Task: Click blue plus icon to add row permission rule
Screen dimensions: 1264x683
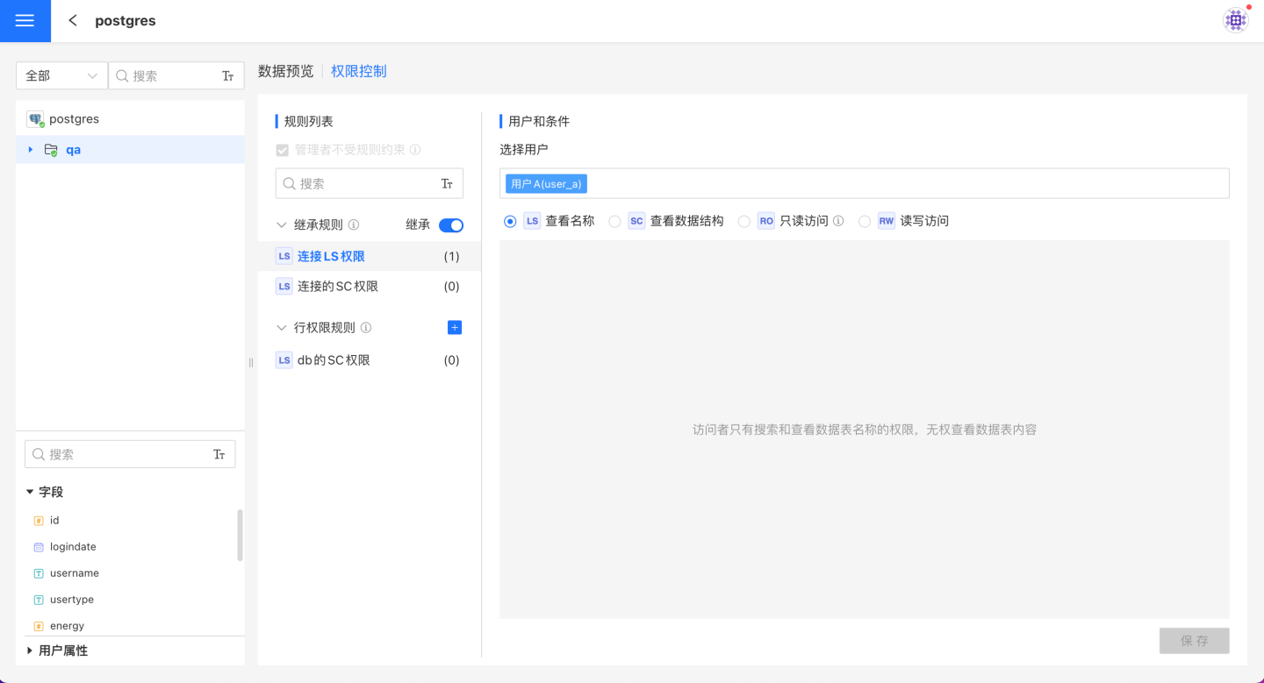Action: tap(454, 328)
